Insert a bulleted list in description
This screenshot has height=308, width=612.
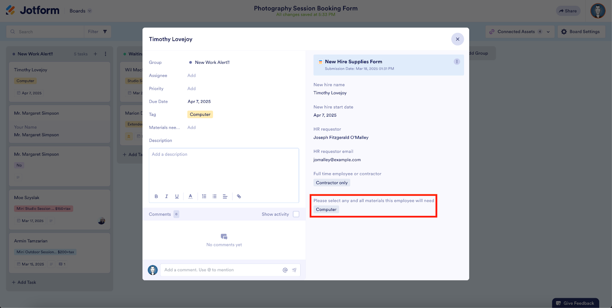(x=215, y=196)
